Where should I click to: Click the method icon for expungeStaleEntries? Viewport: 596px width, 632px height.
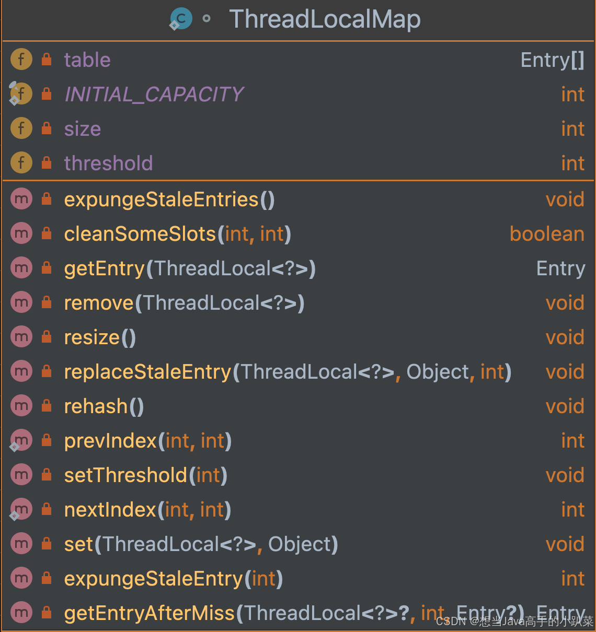click(x=21, y=199)
